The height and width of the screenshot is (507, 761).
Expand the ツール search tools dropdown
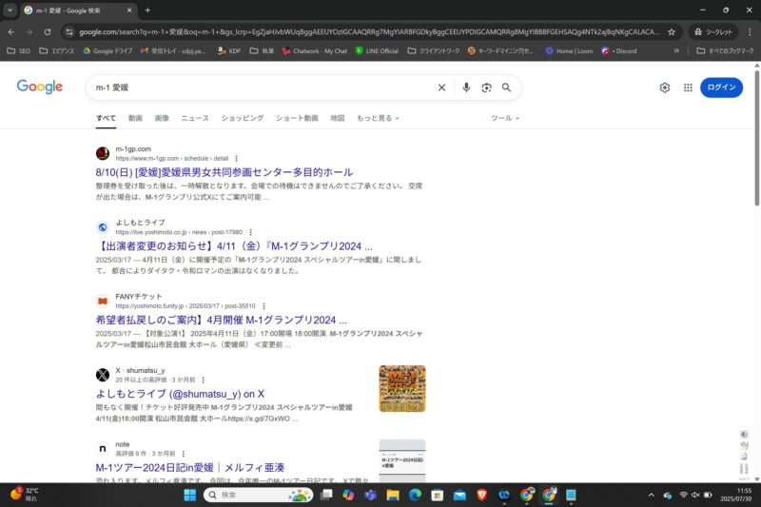point(505,118)
